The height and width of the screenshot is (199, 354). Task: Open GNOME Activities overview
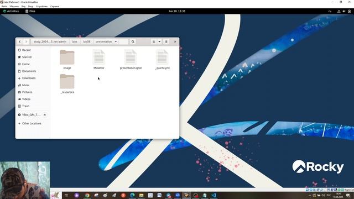(11, 11)
